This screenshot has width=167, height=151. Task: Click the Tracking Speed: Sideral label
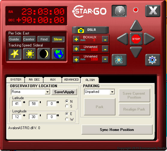point(25,45)
